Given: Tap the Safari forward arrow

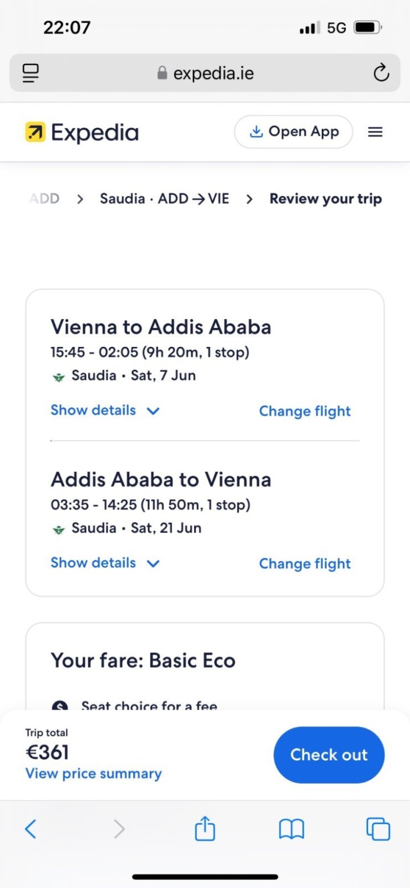Looking at the screenshot, I should tap(118, 829).
